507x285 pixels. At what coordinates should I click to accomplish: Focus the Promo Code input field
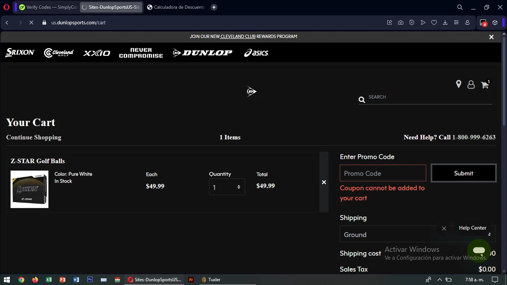tap(383, 173)
